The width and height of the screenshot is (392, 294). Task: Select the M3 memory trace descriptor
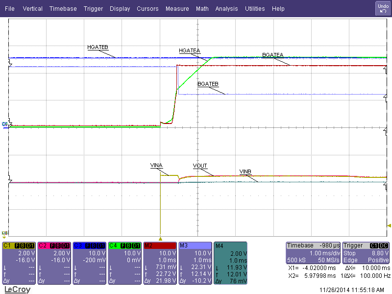click(195, 263)
